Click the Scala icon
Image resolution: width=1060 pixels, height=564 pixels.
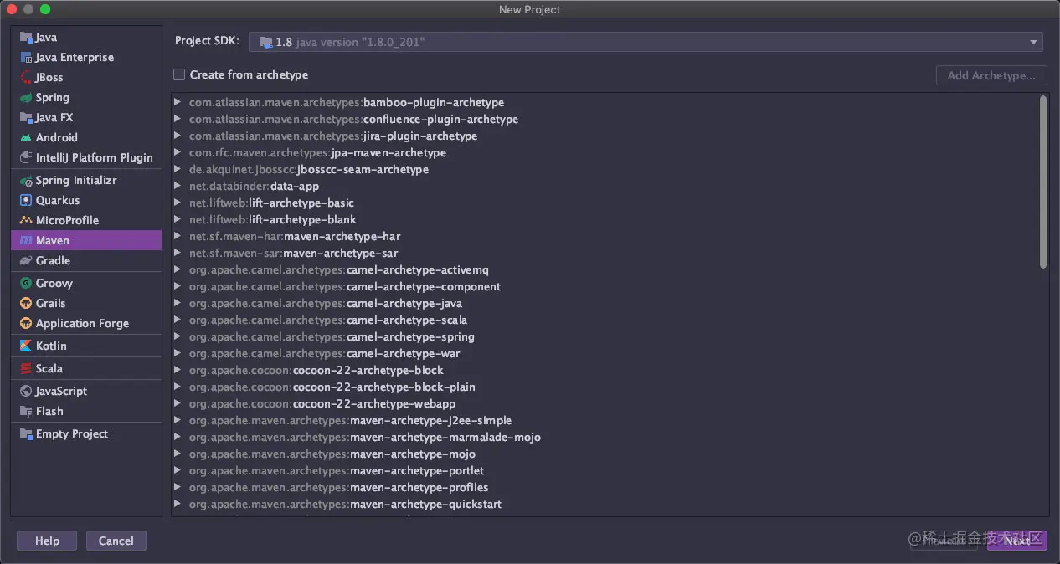click(x=26, y=369)
